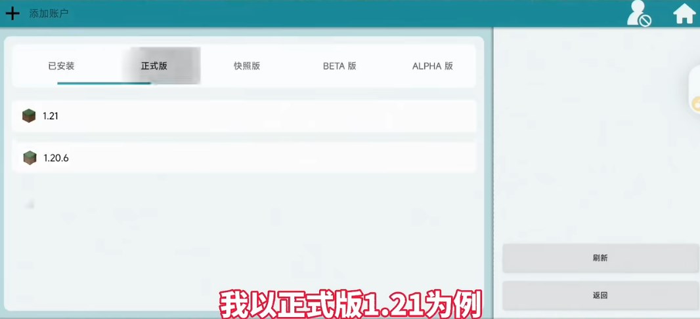Viewport: 700px width, 319px height.
Task: Select the 正式版 tab
Action: (x=154, y=66)
